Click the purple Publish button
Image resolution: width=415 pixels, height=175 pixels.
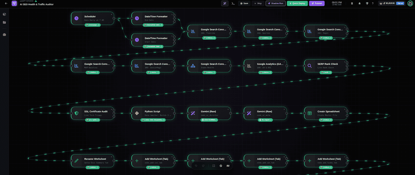click(x=317, y=3)
